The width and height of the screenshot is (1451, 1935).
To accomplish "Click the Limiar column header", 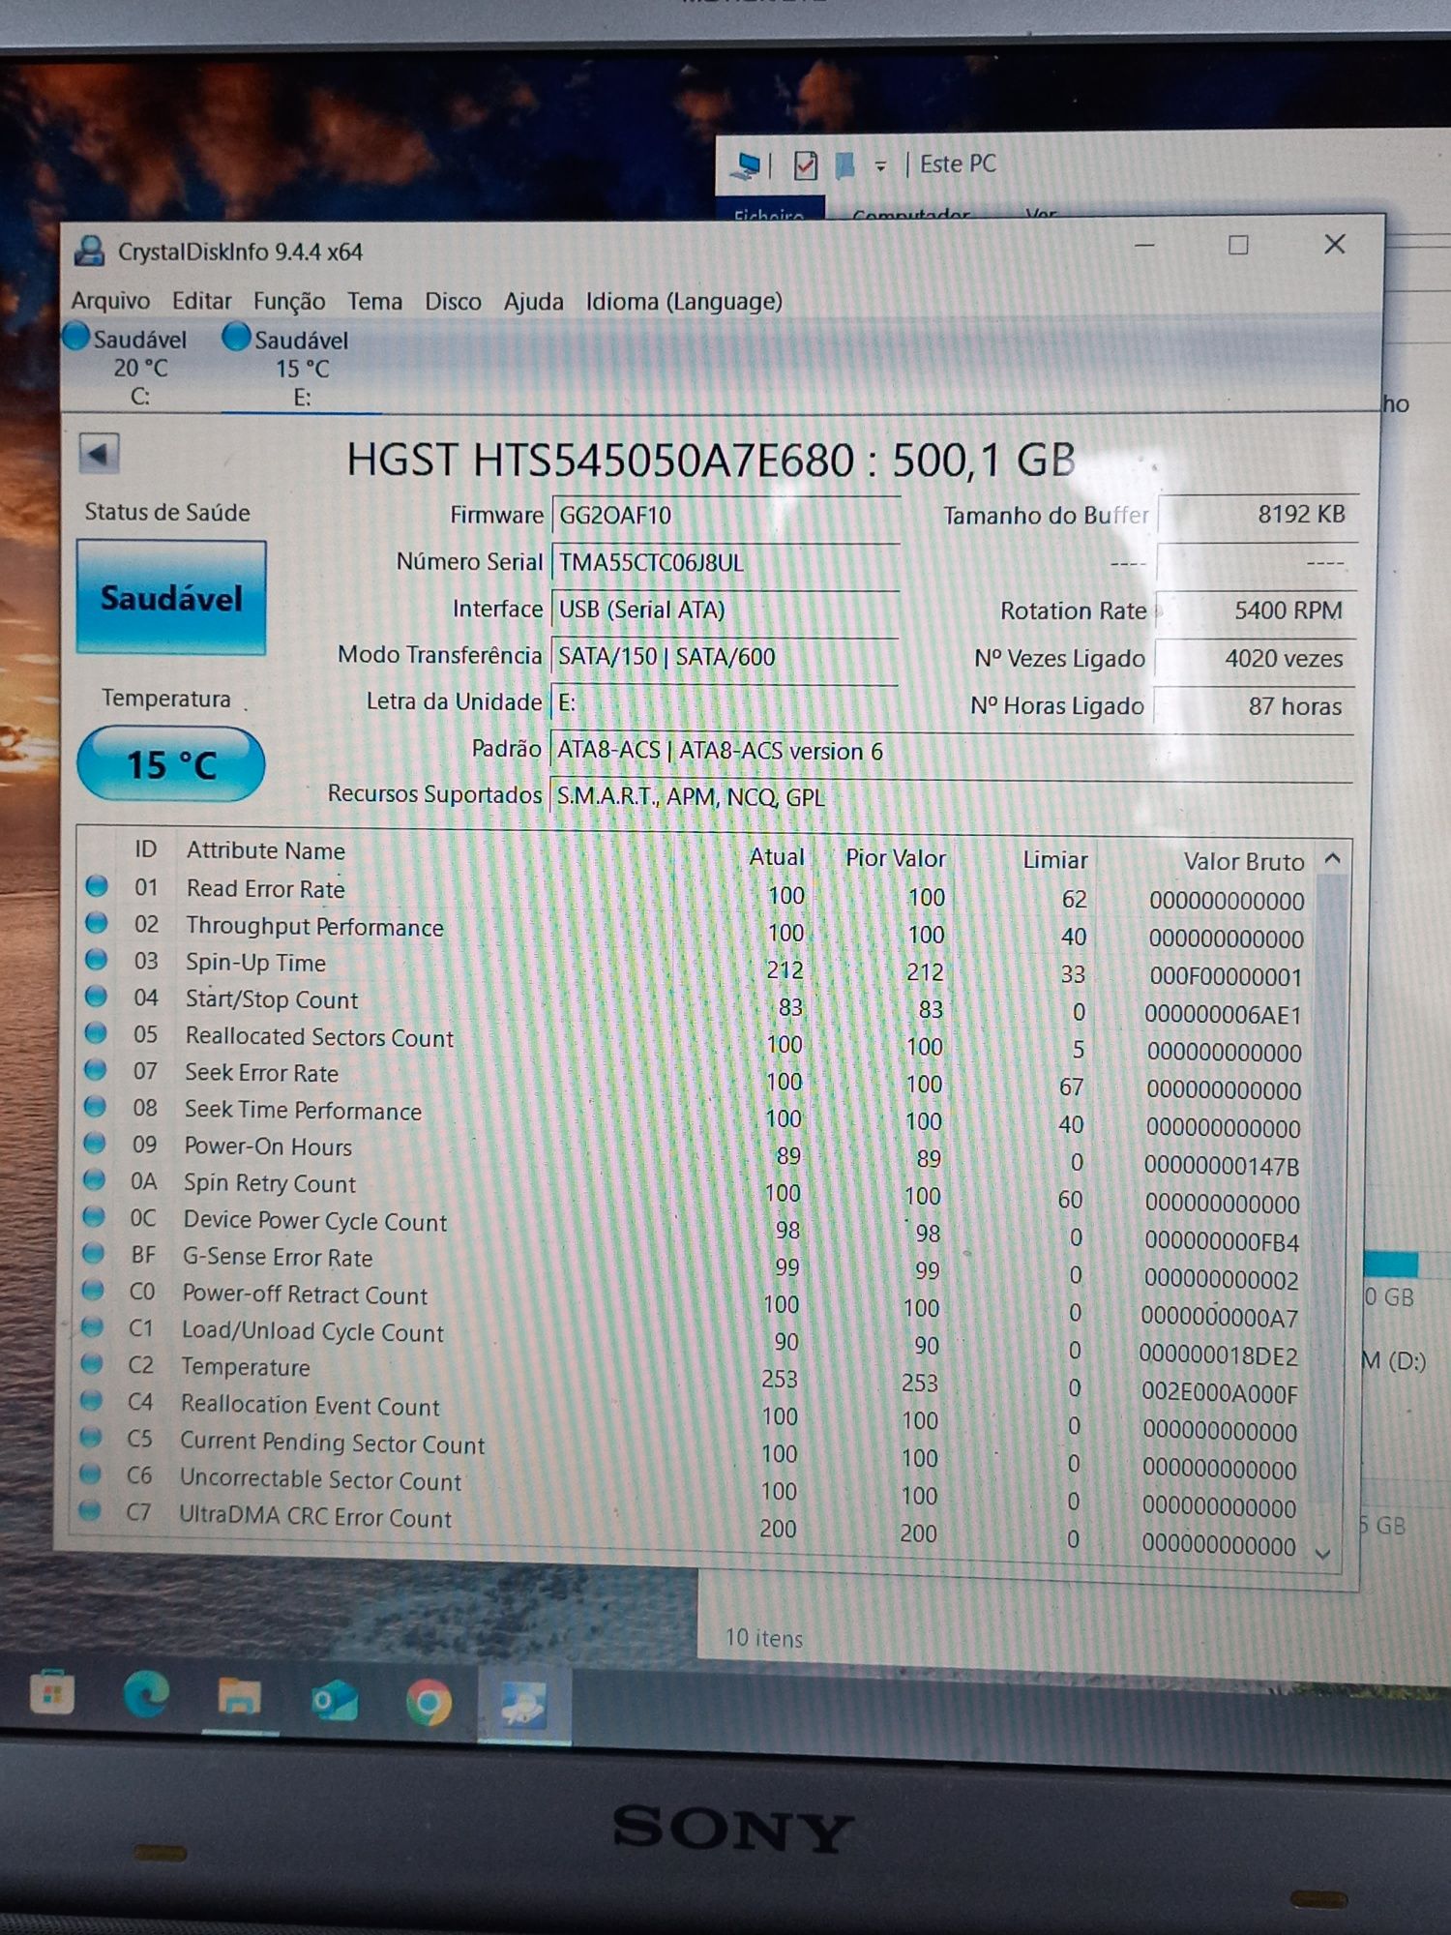I will (x=1055, y=859).
